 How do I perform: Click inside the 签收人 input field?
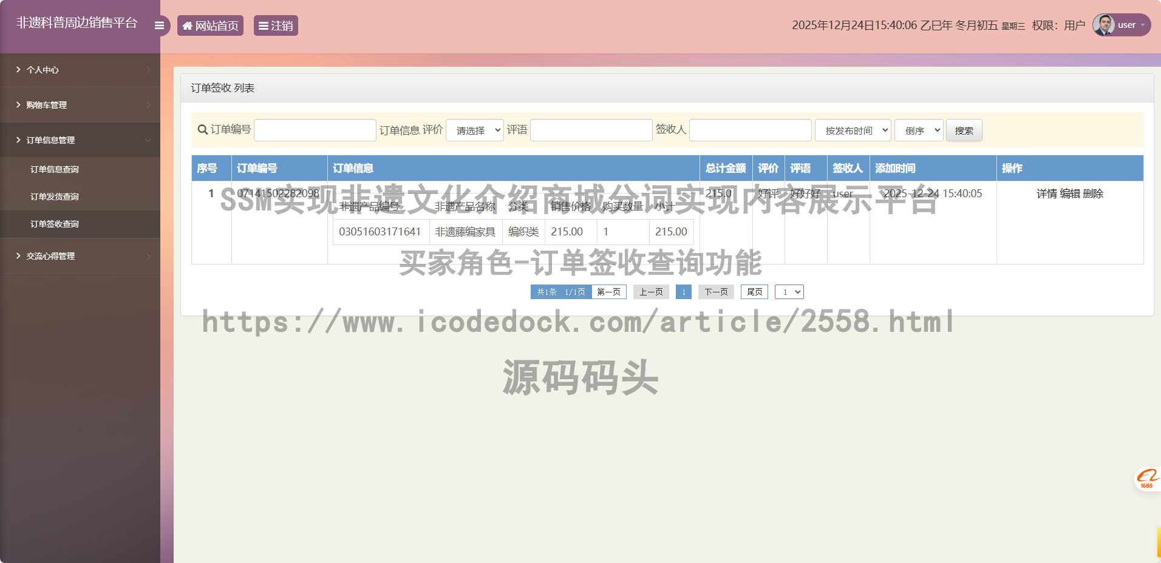pyautogui.click(x=750, y=130)
